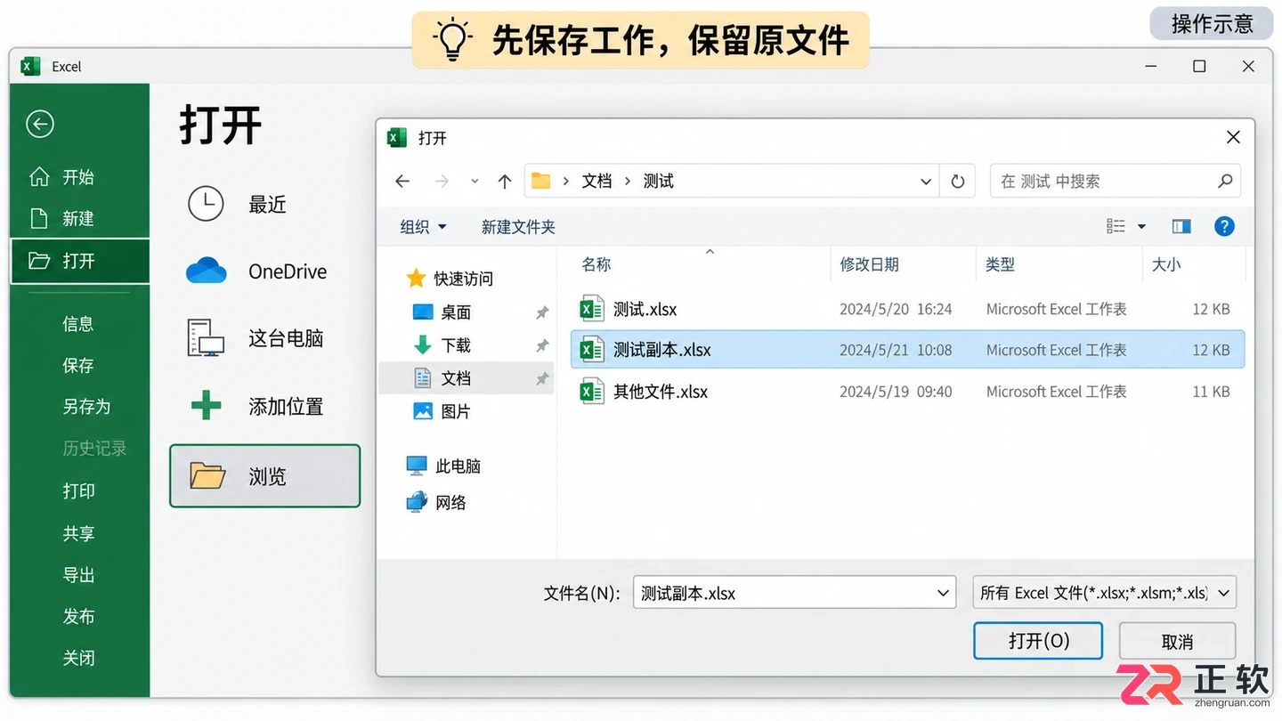Click the search magnifier icon

1225,181
